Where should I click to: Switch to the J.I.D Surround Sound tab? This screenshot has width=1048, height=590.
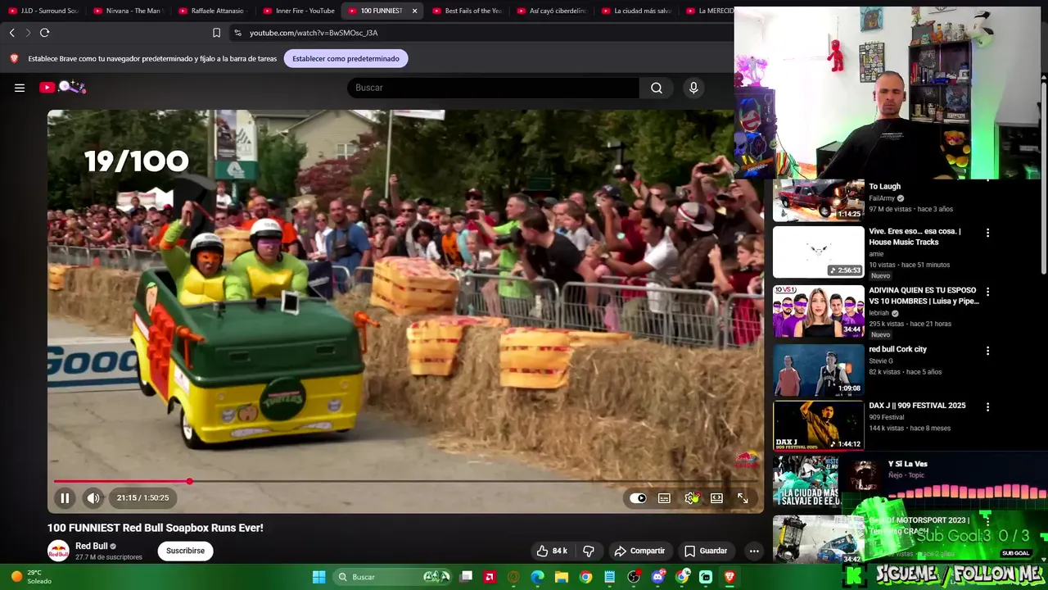coord(43,11)
